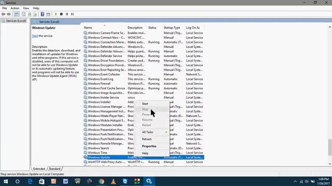
Task: Select the Windows Update service row
Action: point(143,157)
